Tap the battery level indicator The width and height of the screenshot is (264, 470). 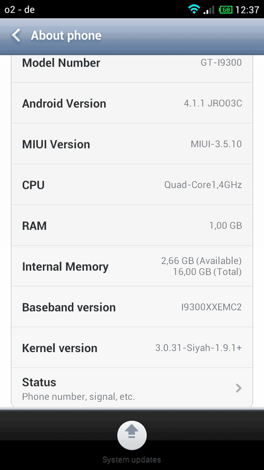[x=225, y=10]
